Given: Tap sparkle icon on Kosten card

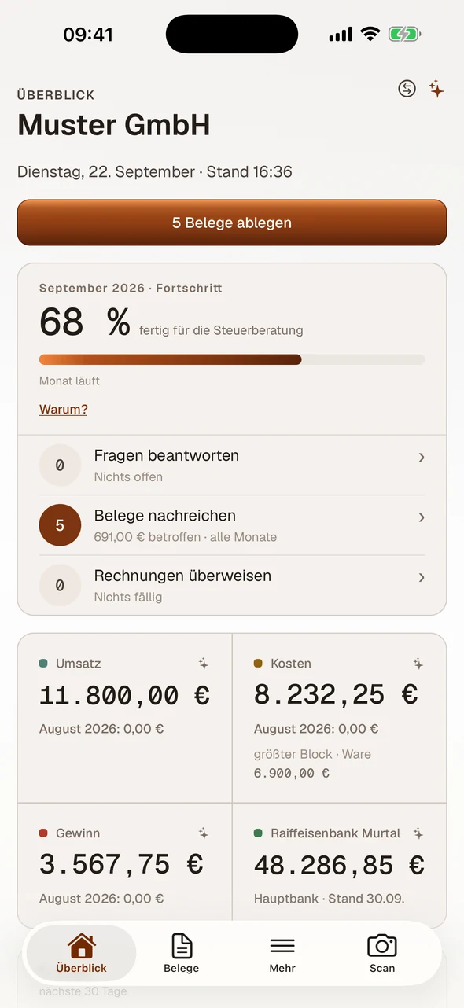Looking at the screenshot, I should pos(418,664).
